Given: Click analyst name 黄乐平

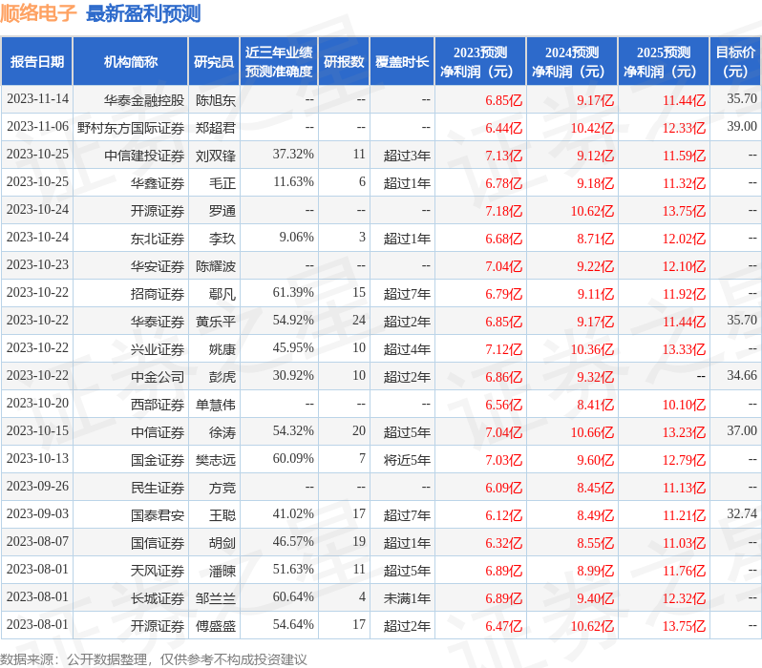Looking at the screenshot, I should (x=215, y=322).
